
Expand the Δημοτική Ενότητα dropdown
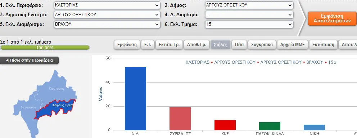(x=107, y=15)
